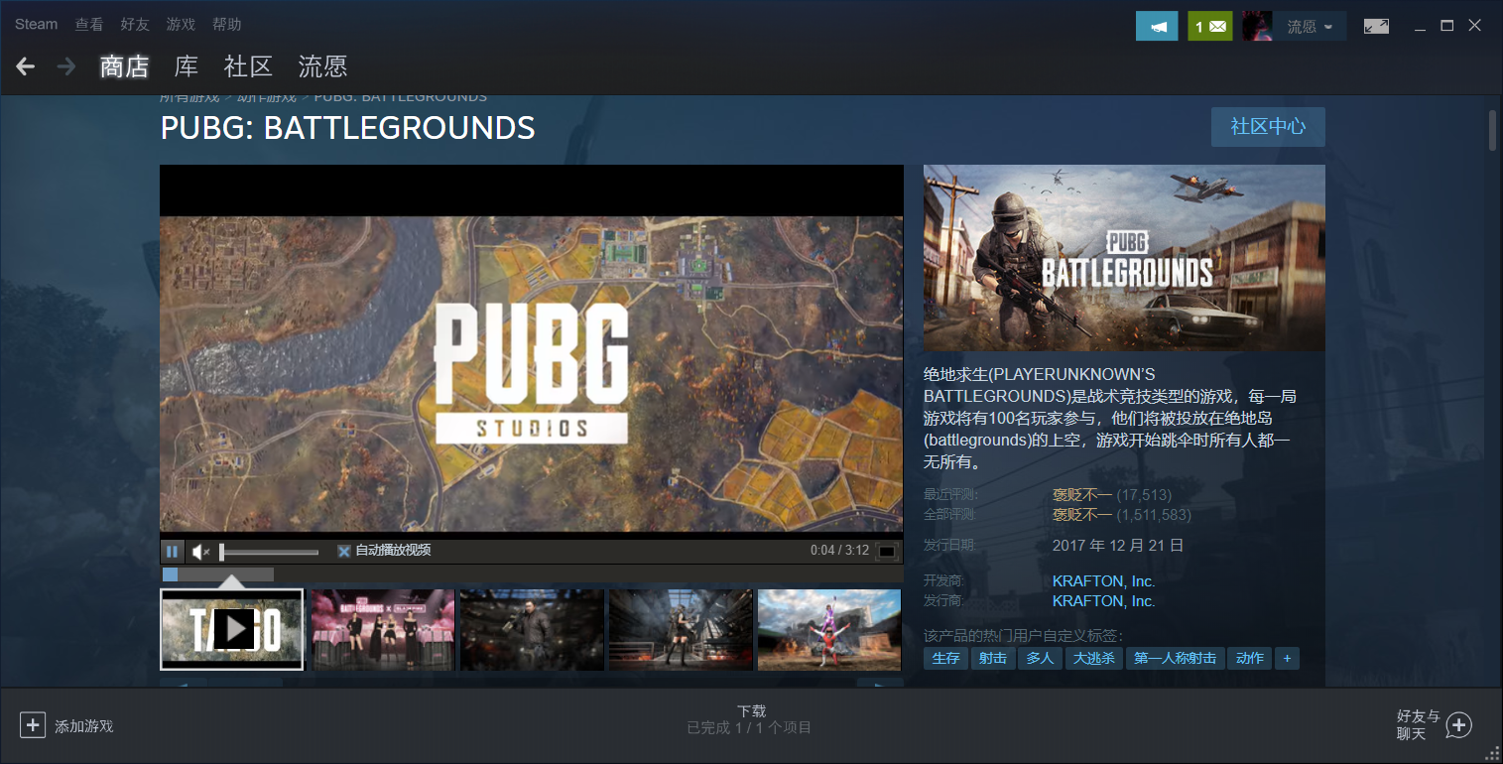Image resolution: width=1503 pixels, height=764 pixels.
Task: Switch to Big Picture mode icon
Action: click(1376, 26)
